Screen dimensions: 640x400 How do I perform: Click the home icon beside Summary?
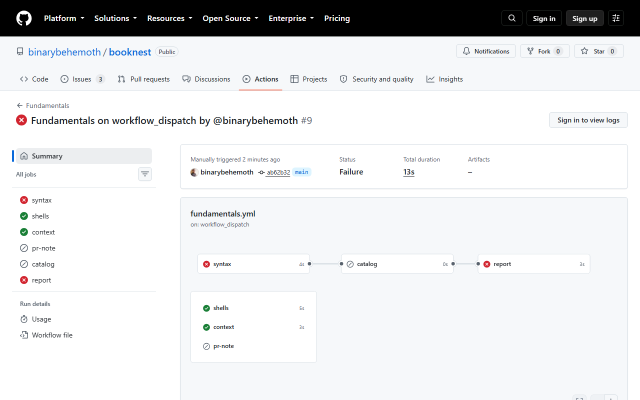(x=24, y=156)
